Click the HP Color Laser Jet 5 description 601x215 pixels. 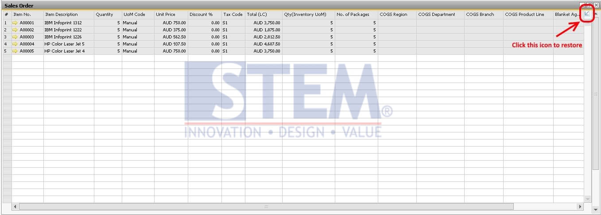[69, 44]
